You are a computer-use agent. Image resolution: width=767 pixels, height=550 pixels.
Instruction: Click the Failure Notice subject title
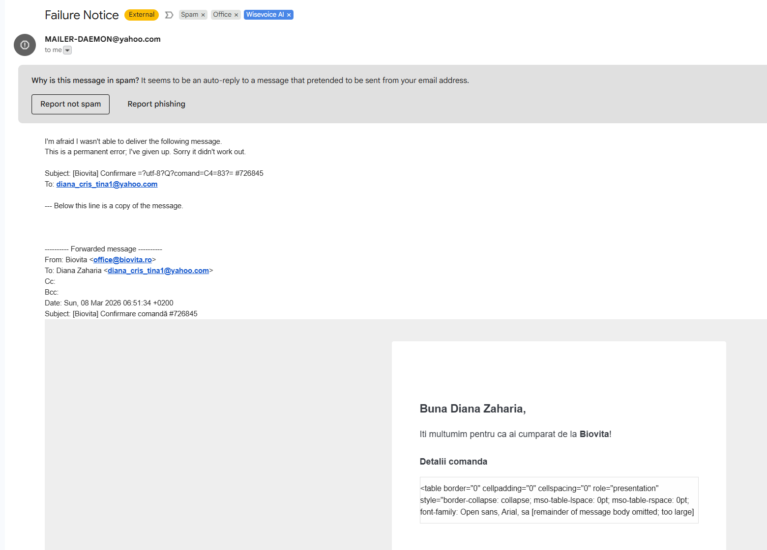click(82, 15)
